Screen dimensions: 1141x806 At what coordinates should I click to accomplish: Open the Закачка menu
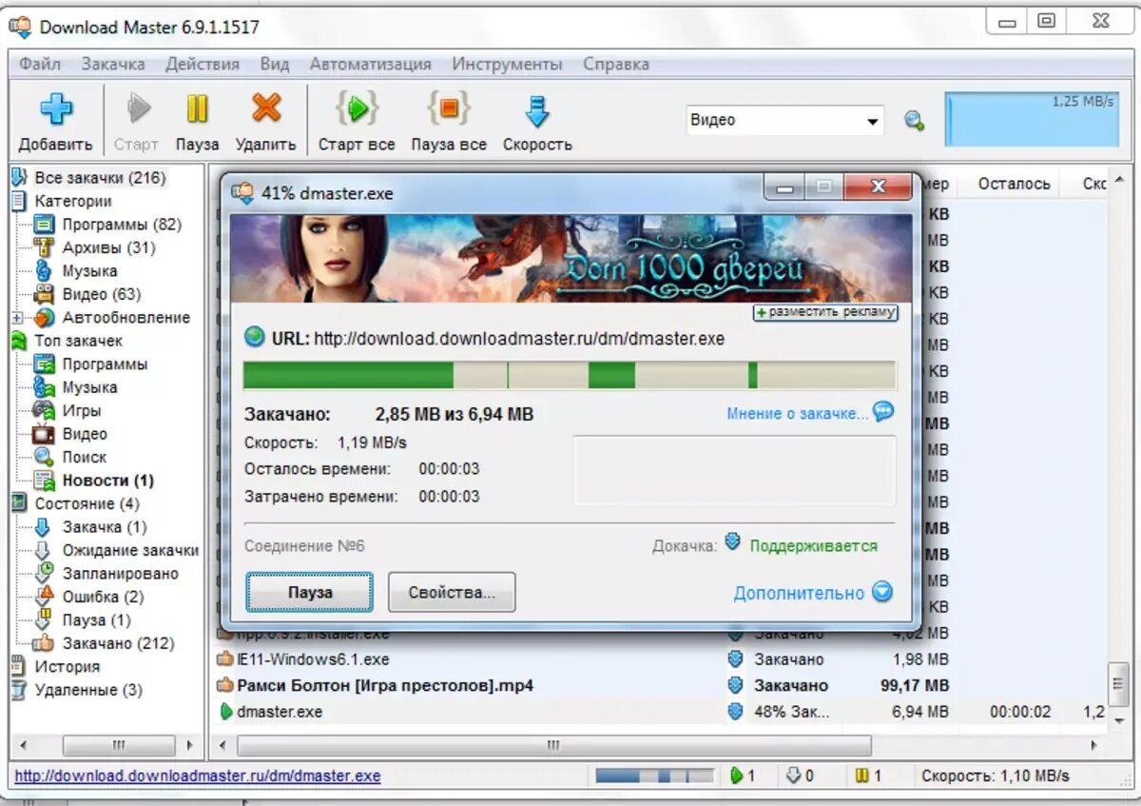113,64
